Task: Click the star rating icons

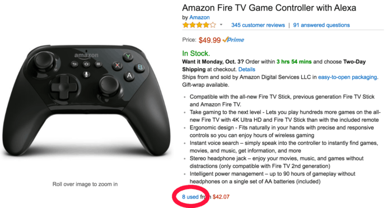Action: tap(199, 25)
